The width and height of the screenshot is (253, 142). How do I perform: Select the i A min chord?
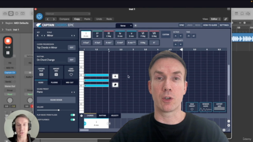(86, 34)
